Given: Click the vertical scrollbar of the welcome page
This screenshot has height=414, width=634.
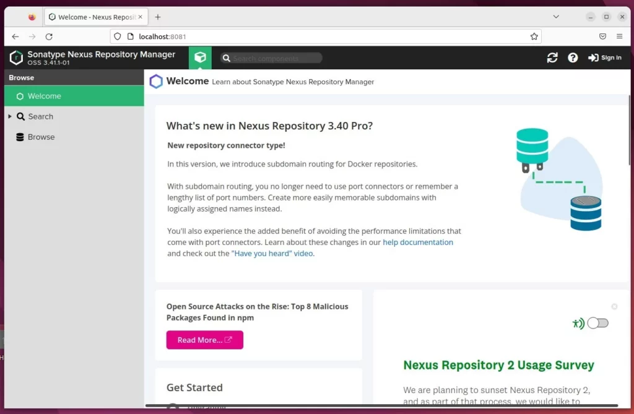Looking at the screenshot, I should (629, 129).
